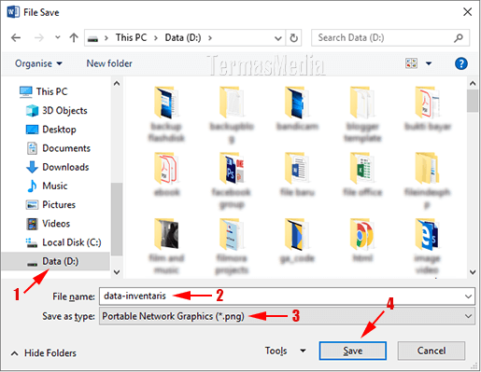Select the backupblog folder
This screenshot has height=372, width=481.
tap(232, 115)
